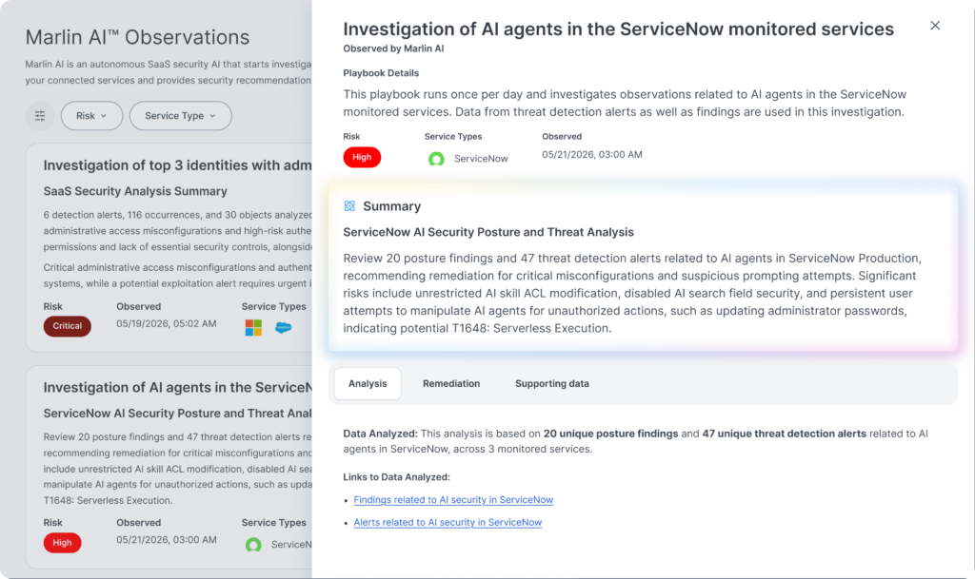Click the ServiceNow icon in detail panel
975x579 pixels.
click(436, 159)
